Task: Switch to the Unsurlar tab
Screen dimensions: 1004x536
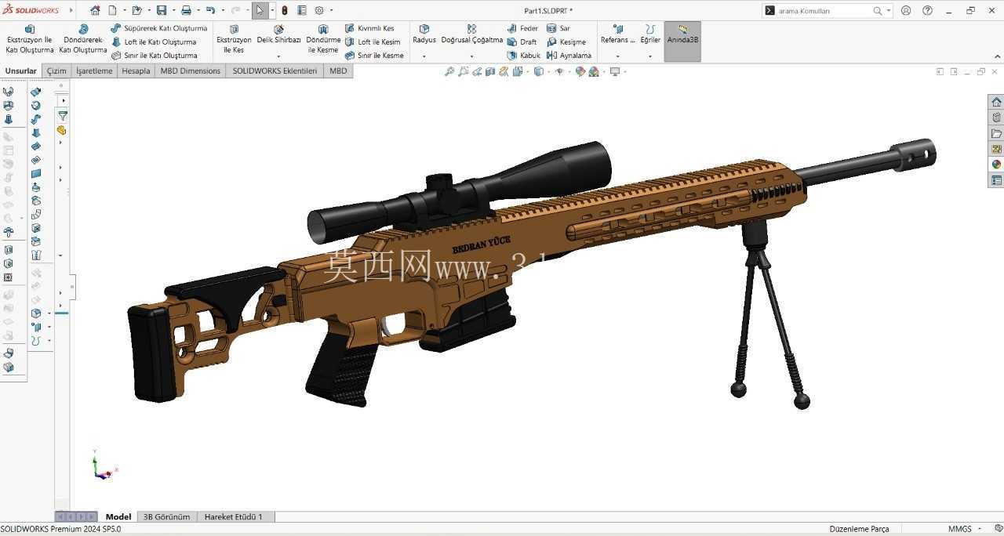Action: pos(21,71)
